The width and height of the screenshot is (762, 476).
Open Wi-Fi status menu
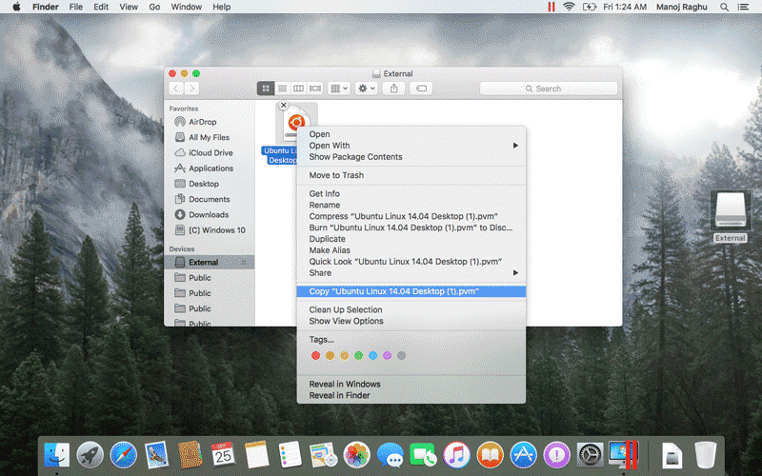point(569,7)
